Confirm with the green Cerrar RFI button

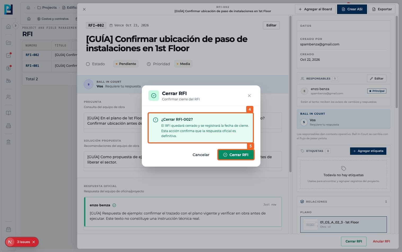coord(236,155)
